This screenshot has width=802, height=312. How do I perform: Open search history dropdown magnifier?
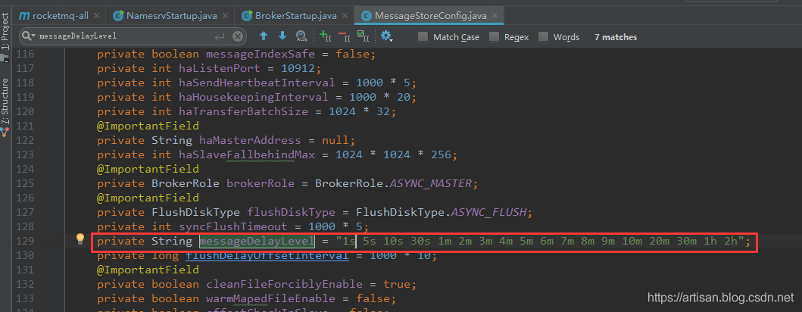click(28, 36)
